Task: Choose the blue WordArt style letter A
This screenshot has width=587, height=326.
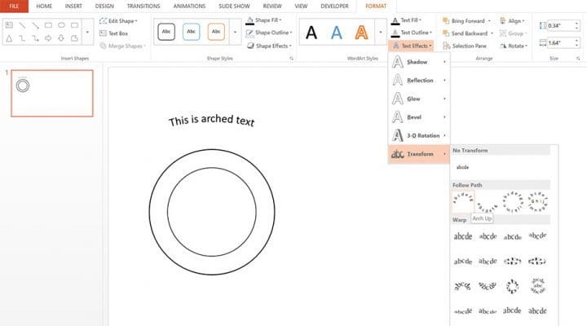Action: [x=337, y=33]
